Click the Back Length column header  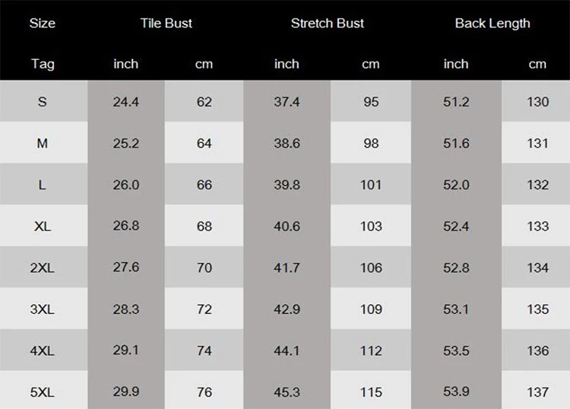492,23
